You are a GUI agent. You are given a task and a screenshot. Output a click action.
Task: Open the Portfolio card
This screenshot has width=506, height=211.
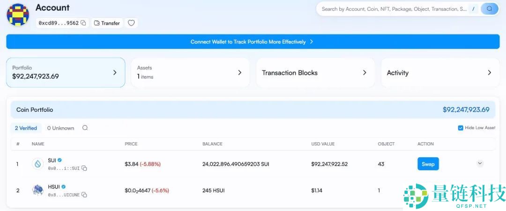(x=66, y=73)
